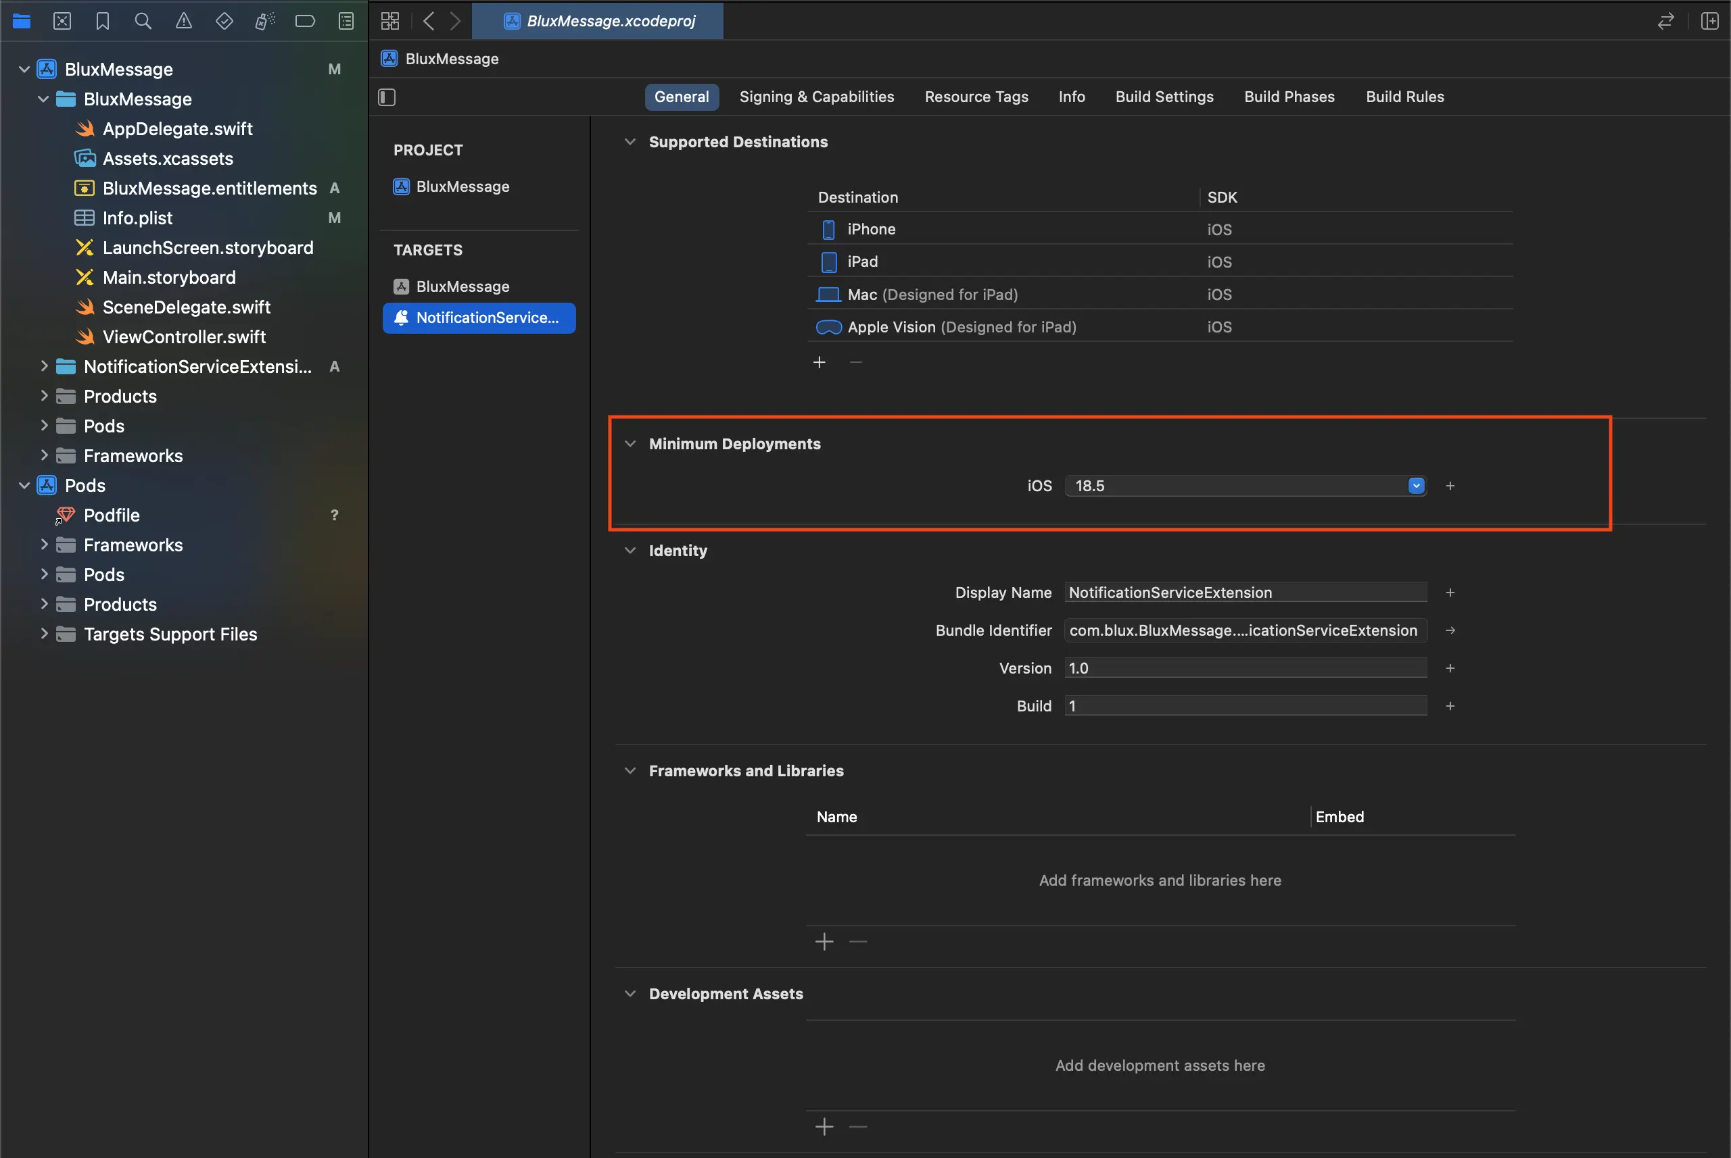The width and height of the screenshot is (1731, 1158).
Task: Open the Debug navigator
Action: tap(264, 21)
